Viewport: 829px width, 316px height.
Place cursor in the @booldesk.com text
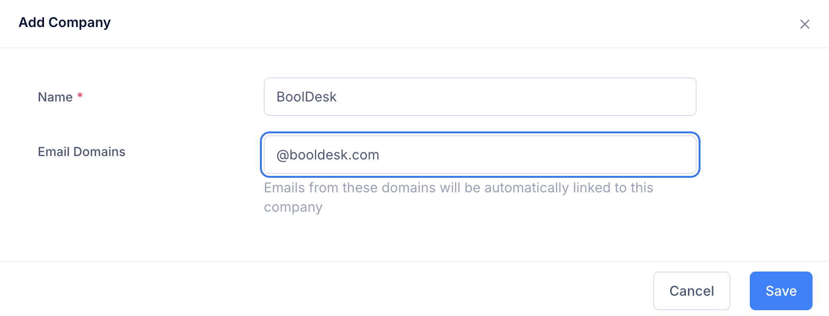tap(328, 155)
